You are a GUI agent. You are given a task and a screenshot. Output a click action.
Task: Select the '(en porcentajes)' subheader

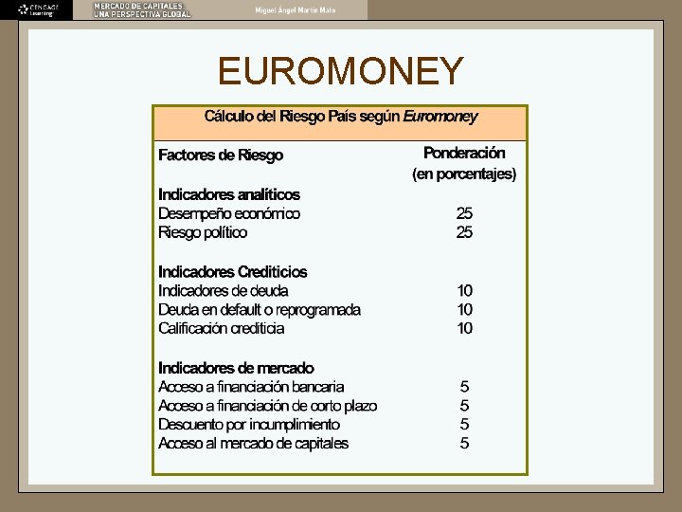click(x=464, y=174)
